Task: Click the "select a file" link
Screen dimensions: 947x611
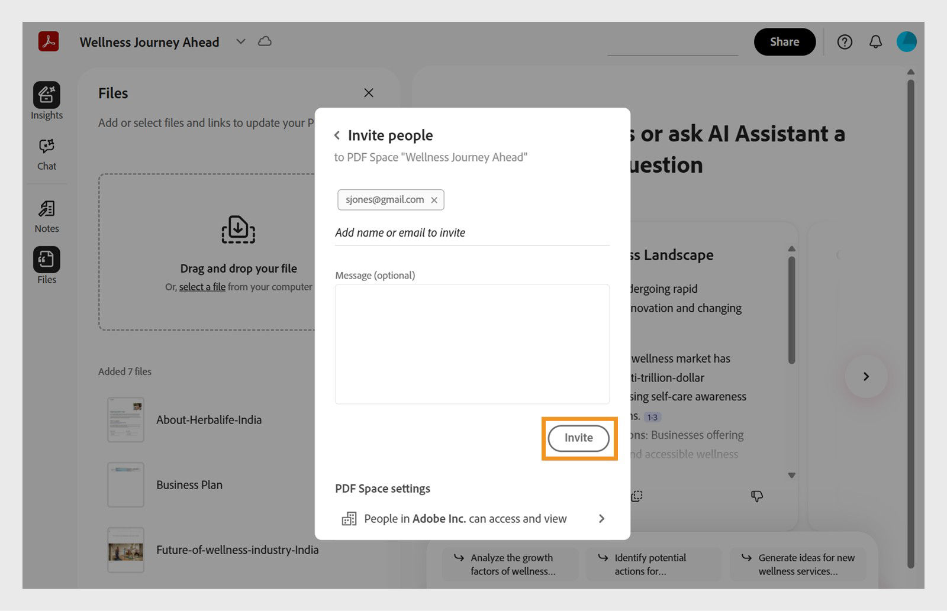Action: 202,287
